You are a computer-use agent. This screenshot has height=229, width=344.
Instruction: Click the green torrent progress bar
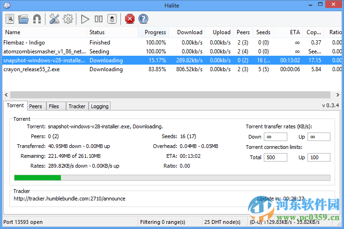[x=172, y=178]
